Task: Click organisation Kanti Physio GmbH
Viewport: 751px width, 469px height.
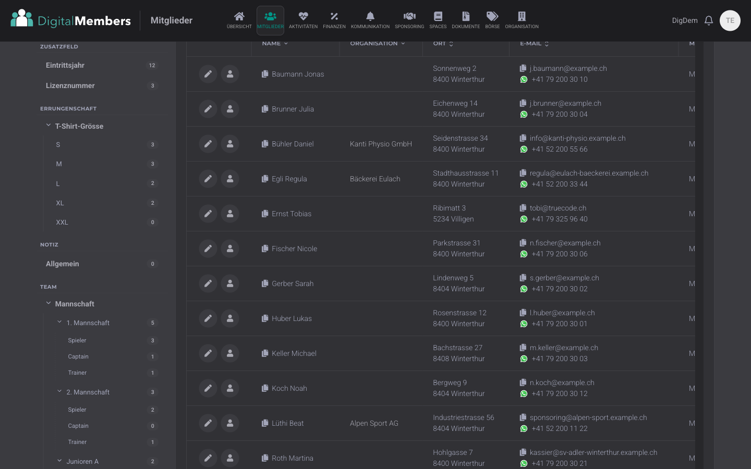Action: pyautogui.click(x=381, y=144)
